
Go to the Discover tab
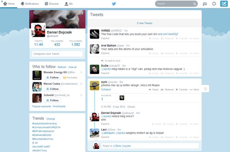click(52, 4)
